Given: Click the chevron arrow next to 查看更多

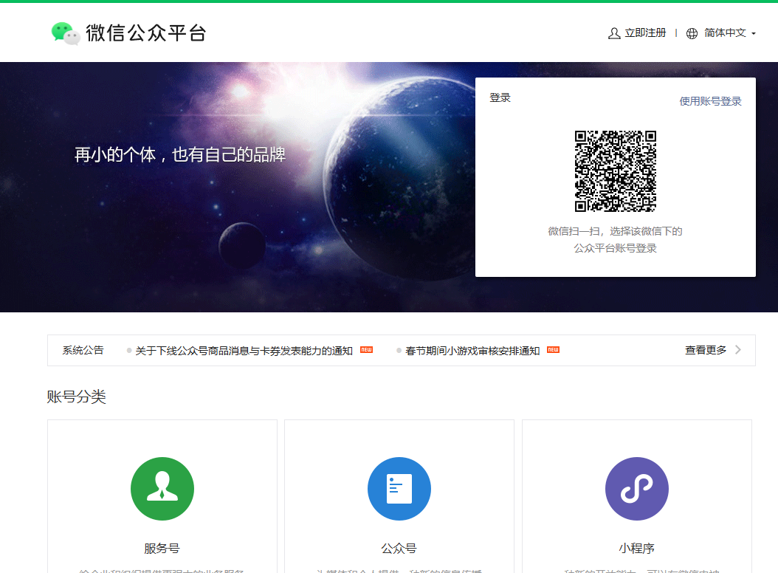Looking at the screenshot, I should click(x=738, y=350).
